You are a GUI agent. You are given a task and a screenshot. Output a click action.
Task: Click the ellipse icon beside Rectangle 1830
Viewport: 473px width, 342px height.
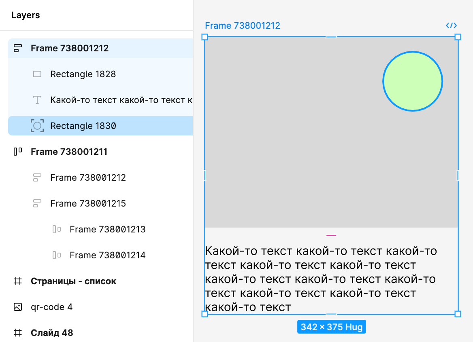point(37,126)
